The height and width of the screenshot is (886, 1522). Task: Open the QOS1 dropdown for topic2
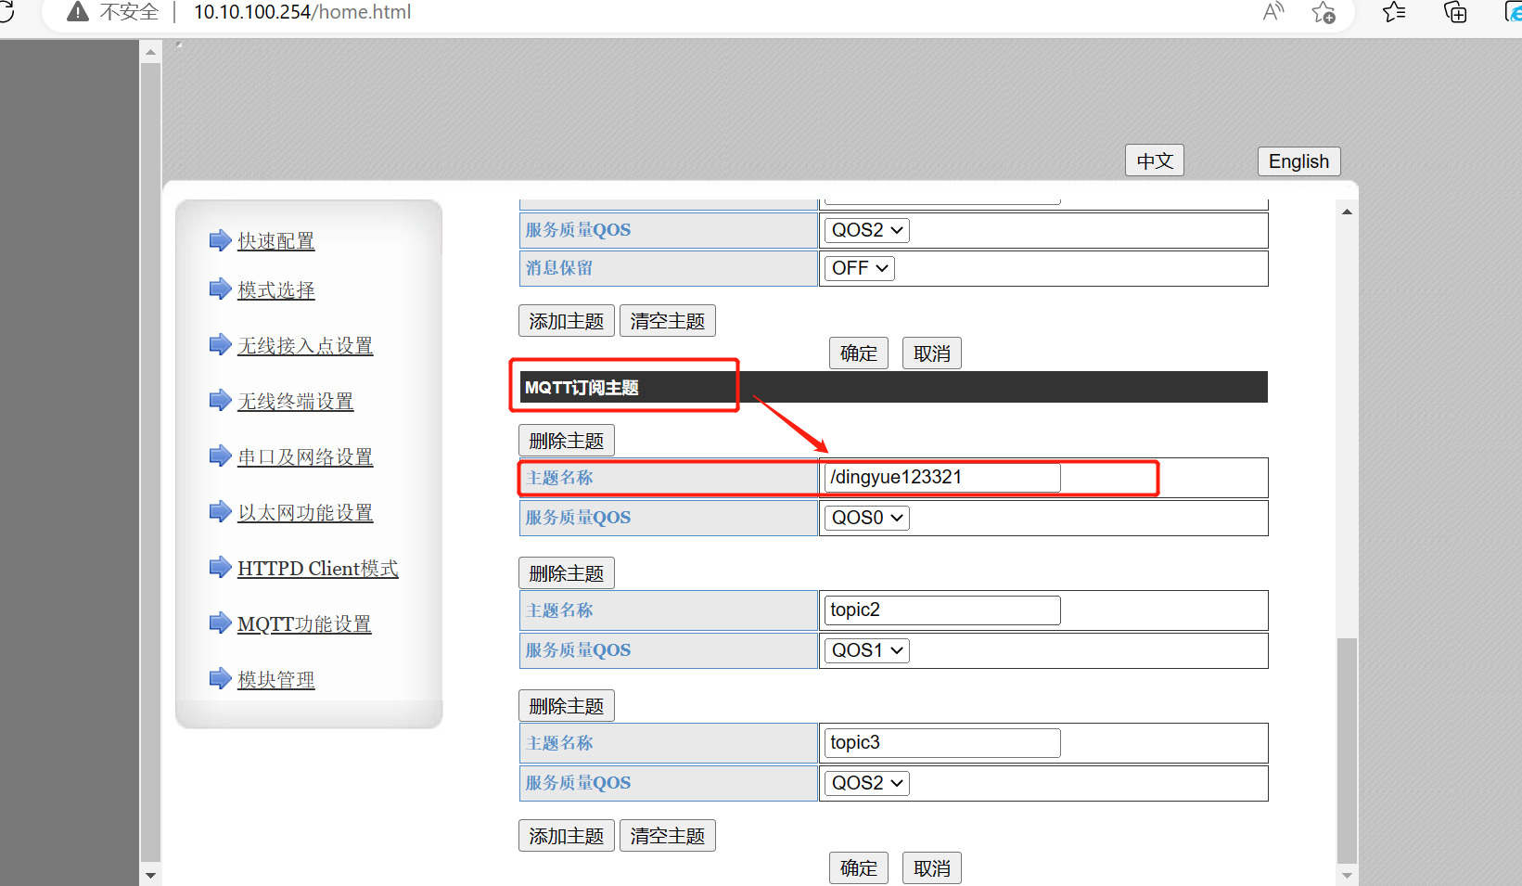867,650
